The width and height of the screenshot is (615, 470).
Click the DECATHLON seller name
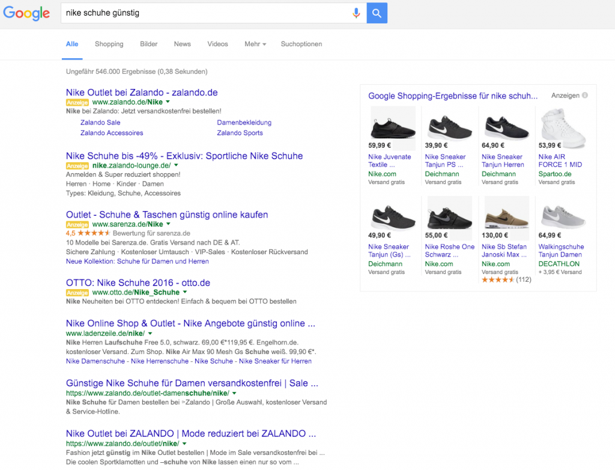(559, 264)
